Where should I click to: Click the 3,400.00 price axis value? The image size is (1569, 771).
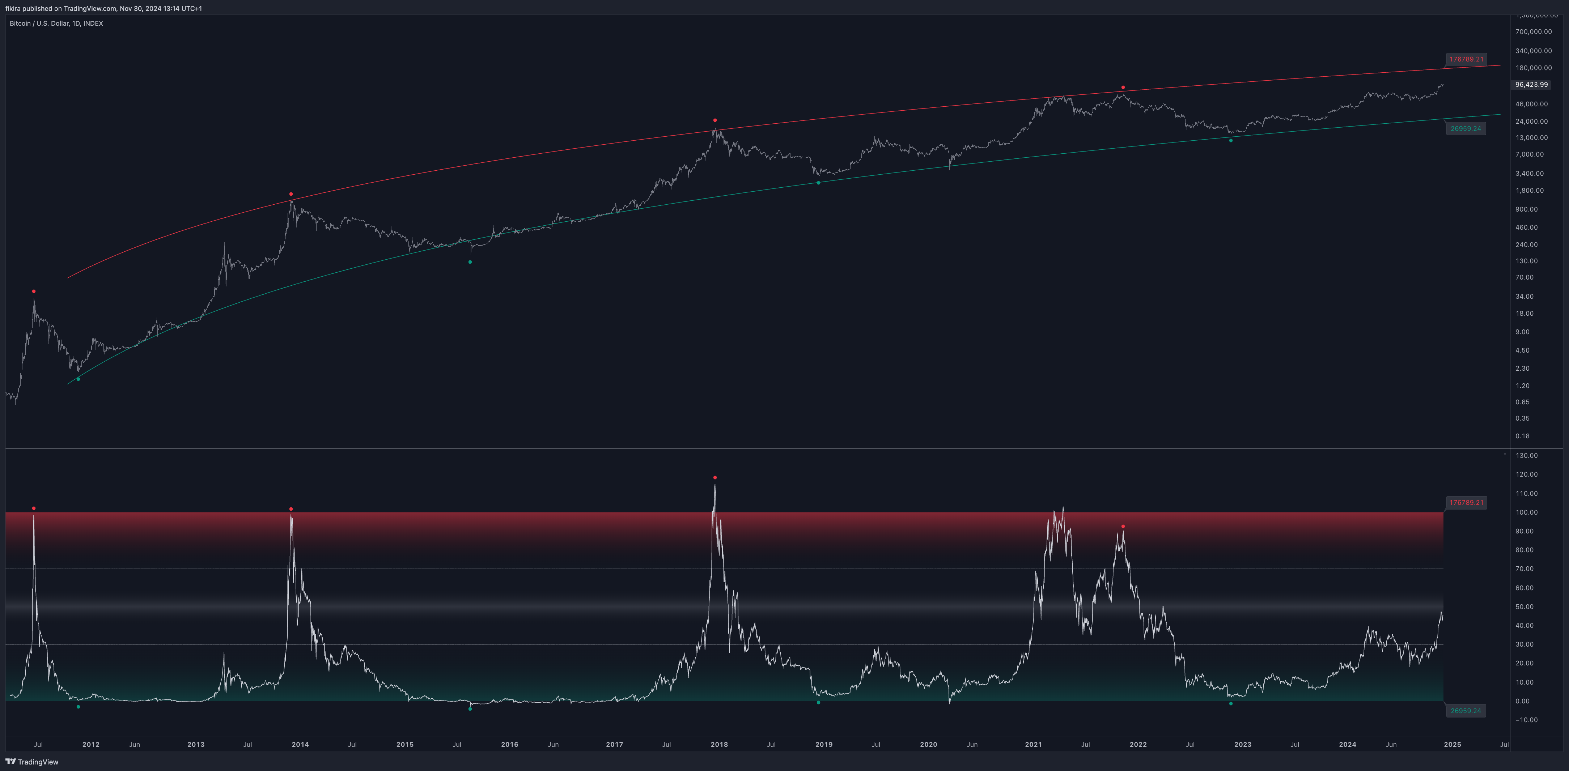click(x=1530, y=174)
